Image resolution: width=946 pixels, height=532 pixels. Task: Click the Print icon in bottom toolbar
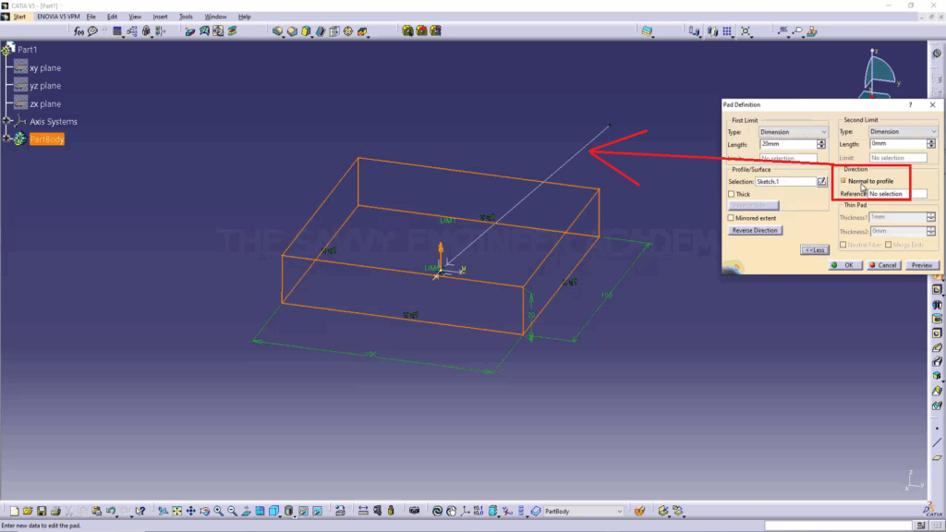(x=55, y=511)
